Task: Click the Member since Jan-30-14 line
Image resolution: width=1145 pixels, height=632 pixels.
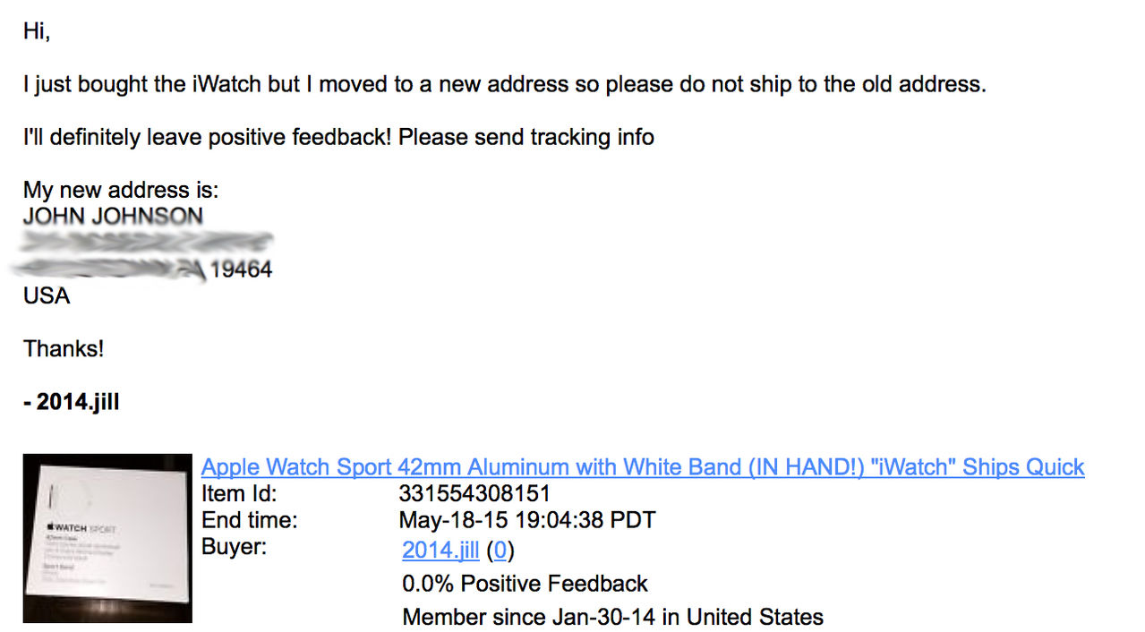Action: pyautogui.click(x=612, y=617)
